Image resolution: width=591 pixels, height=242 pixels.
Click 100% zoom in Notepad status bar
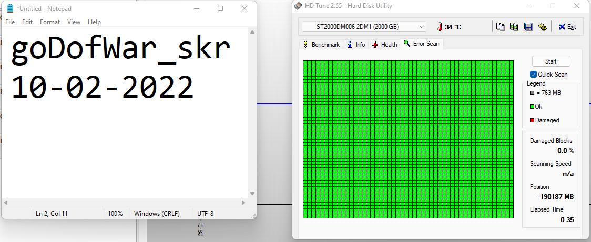click(x=115, y=214)
